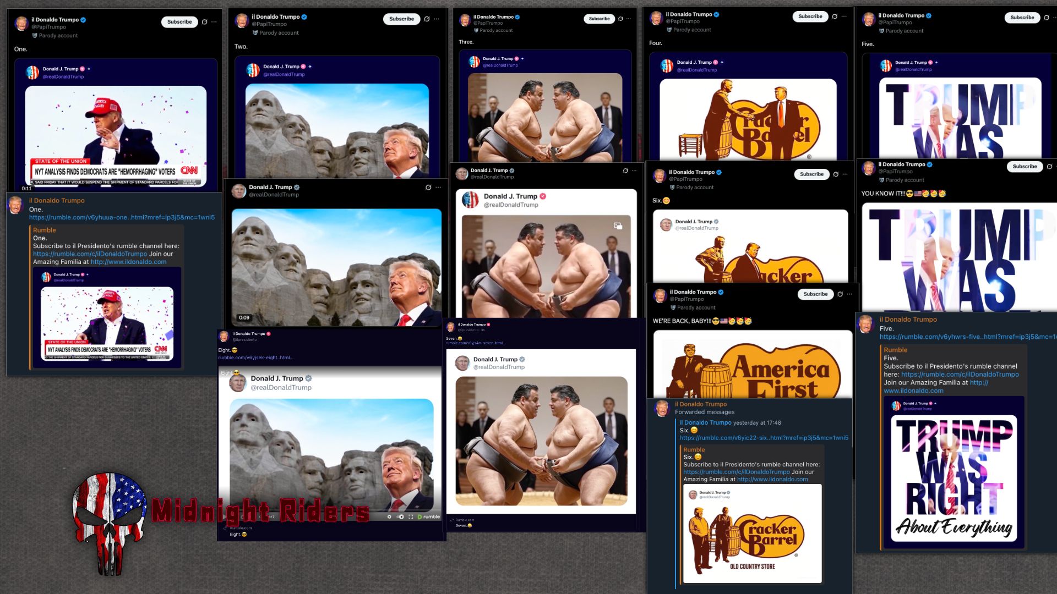Open the Cracker Barrel image in the "Four." post
The image size is (1057, 594).
(x=748, y=119)
